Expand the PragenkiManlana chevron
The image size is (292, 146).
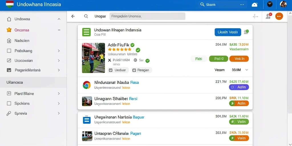pyautogui.click(x=59, y=70)
